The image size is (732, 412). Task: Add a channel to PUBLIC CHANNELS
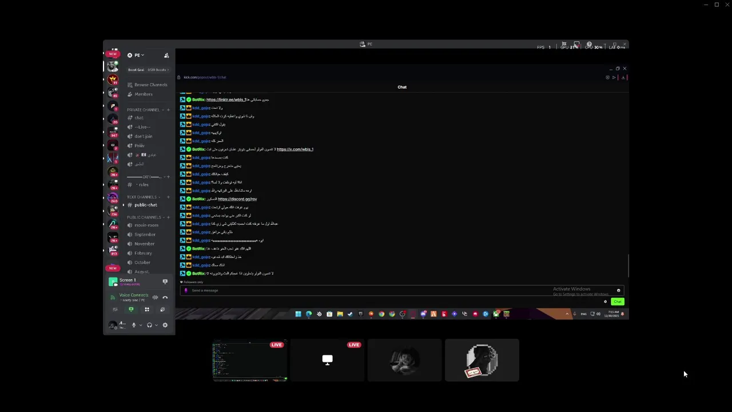point(168,217)
